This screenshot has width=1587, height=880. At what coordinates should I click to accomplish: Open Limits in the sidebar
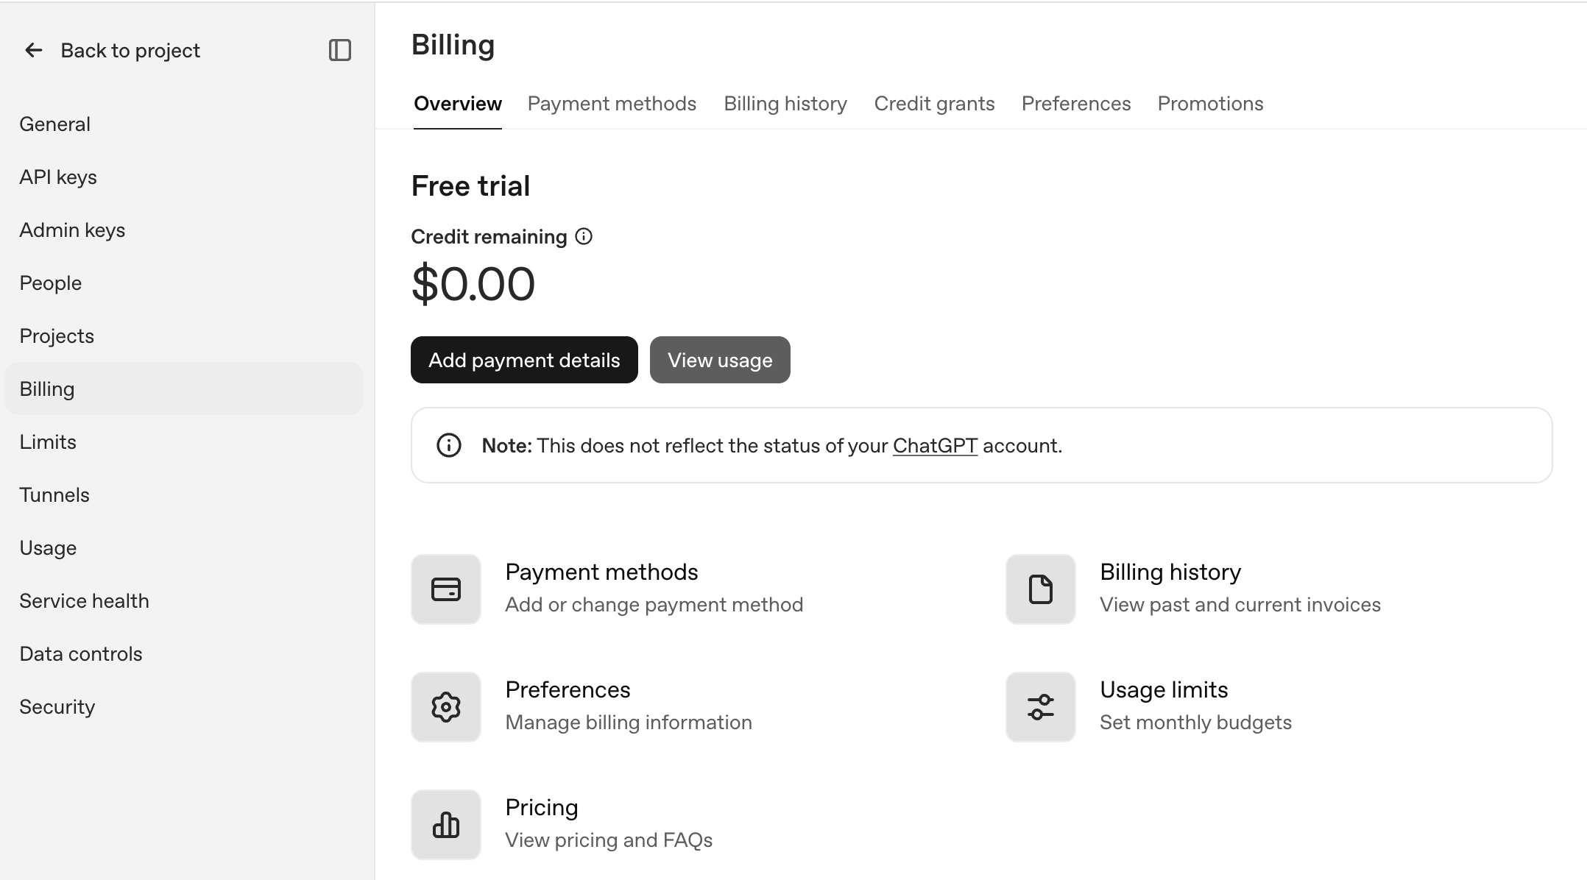[x=184, y=442]
